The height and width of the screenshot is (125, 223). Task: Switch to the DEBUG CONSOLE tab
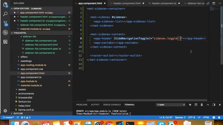112,105
